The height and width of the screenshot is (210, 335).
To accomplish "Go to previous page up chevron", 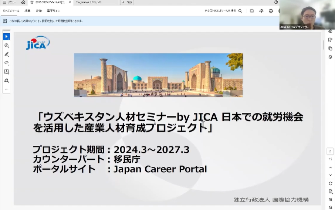I will tap(330, 167).
